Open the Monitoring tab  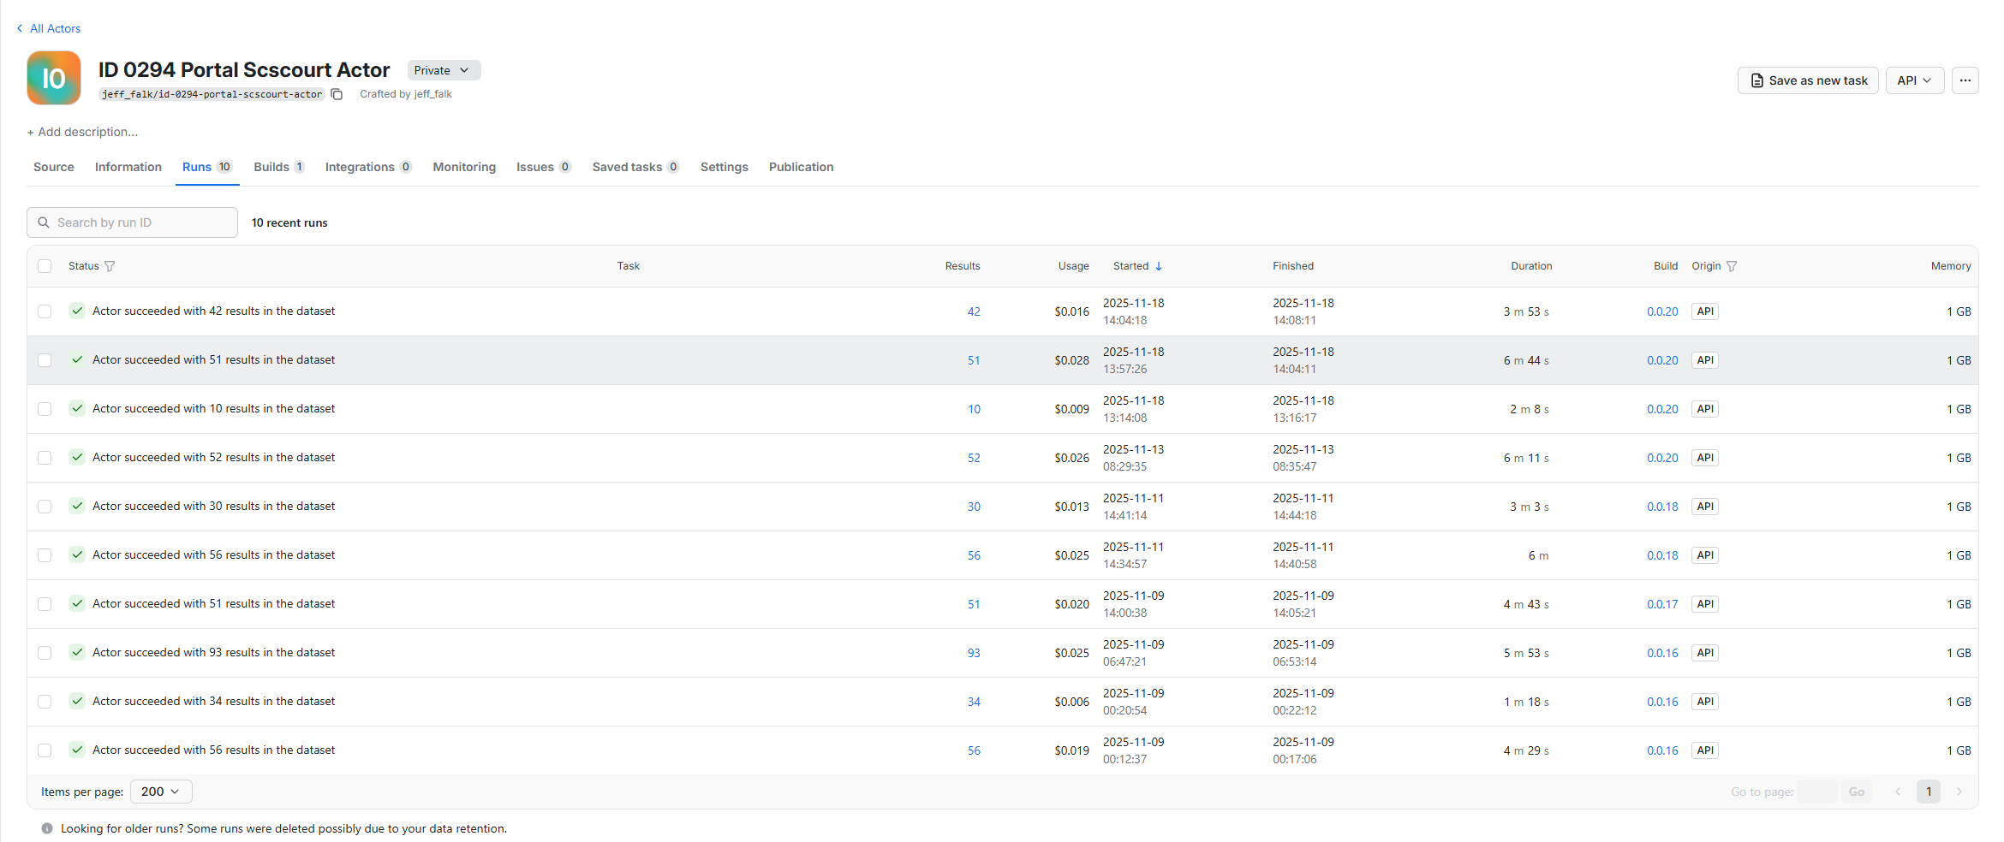[x=463, y=167]
